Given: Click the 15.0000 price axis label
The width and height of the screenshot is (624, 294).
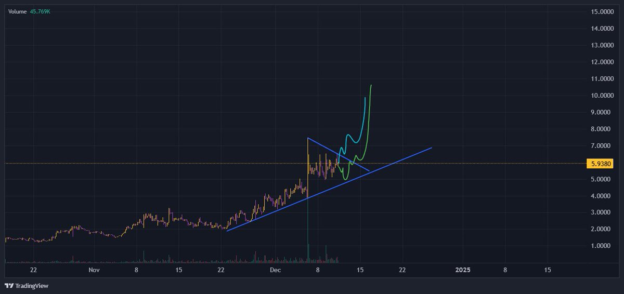Looking at the screenshot, I should coord(602,11).
